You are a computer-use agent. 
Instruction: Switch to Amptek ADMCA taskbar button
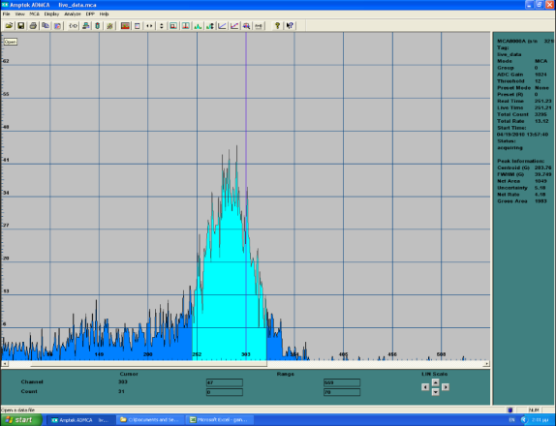tap(81, 420)
